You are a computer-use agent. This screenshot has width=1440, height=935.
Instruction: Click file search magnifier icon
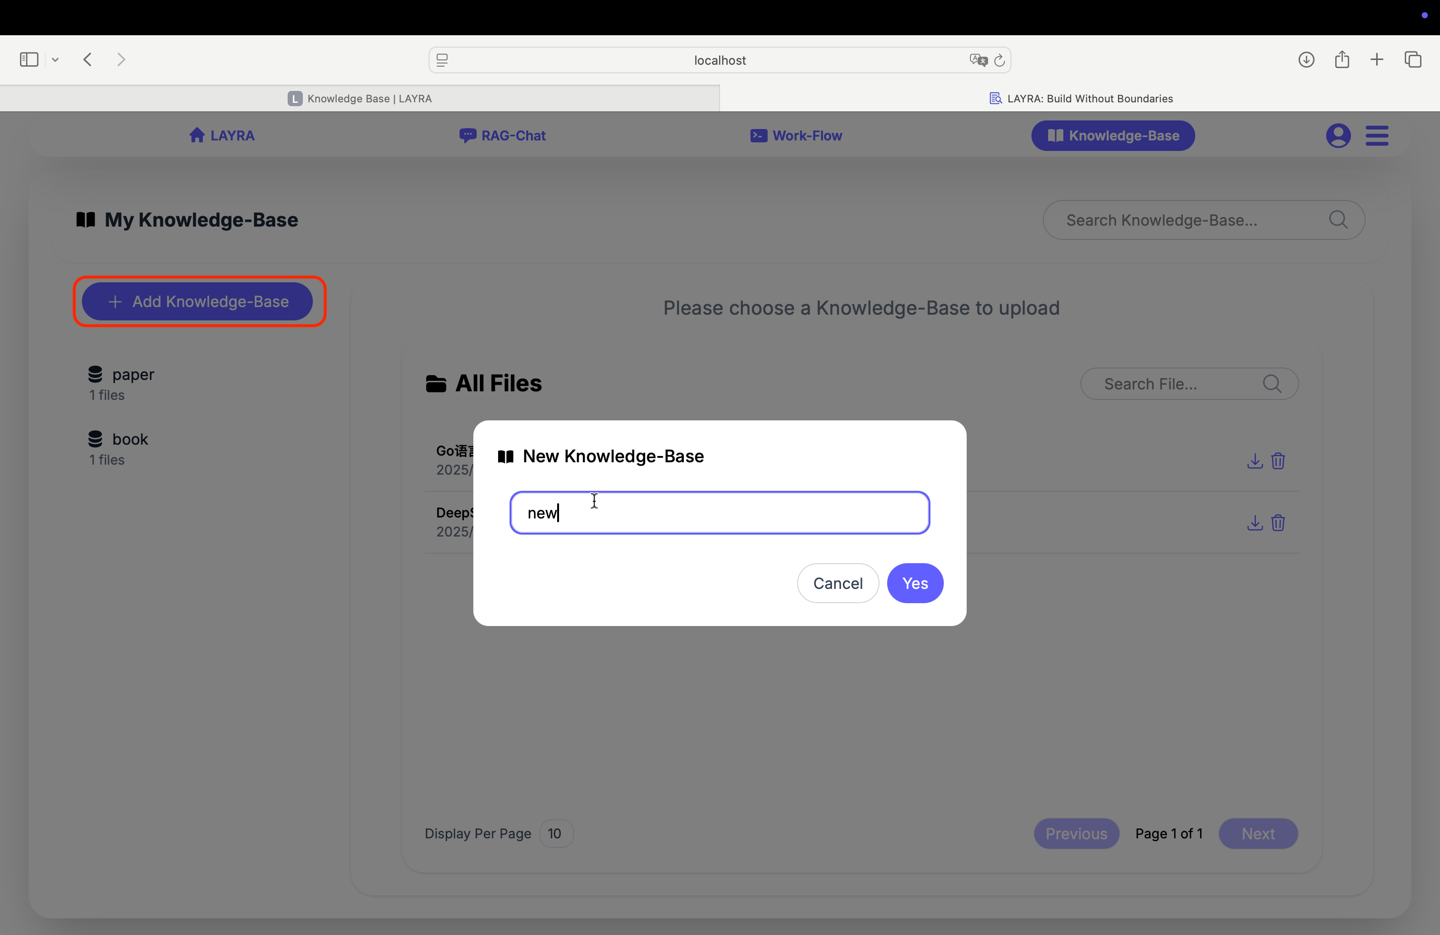[x=1272, y=383]
